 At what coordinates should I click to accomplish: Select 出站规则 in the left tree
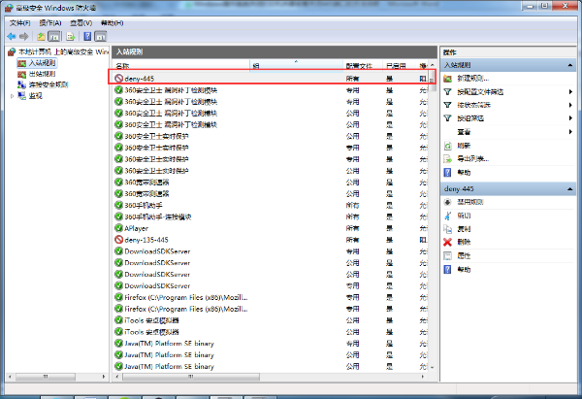42,74
